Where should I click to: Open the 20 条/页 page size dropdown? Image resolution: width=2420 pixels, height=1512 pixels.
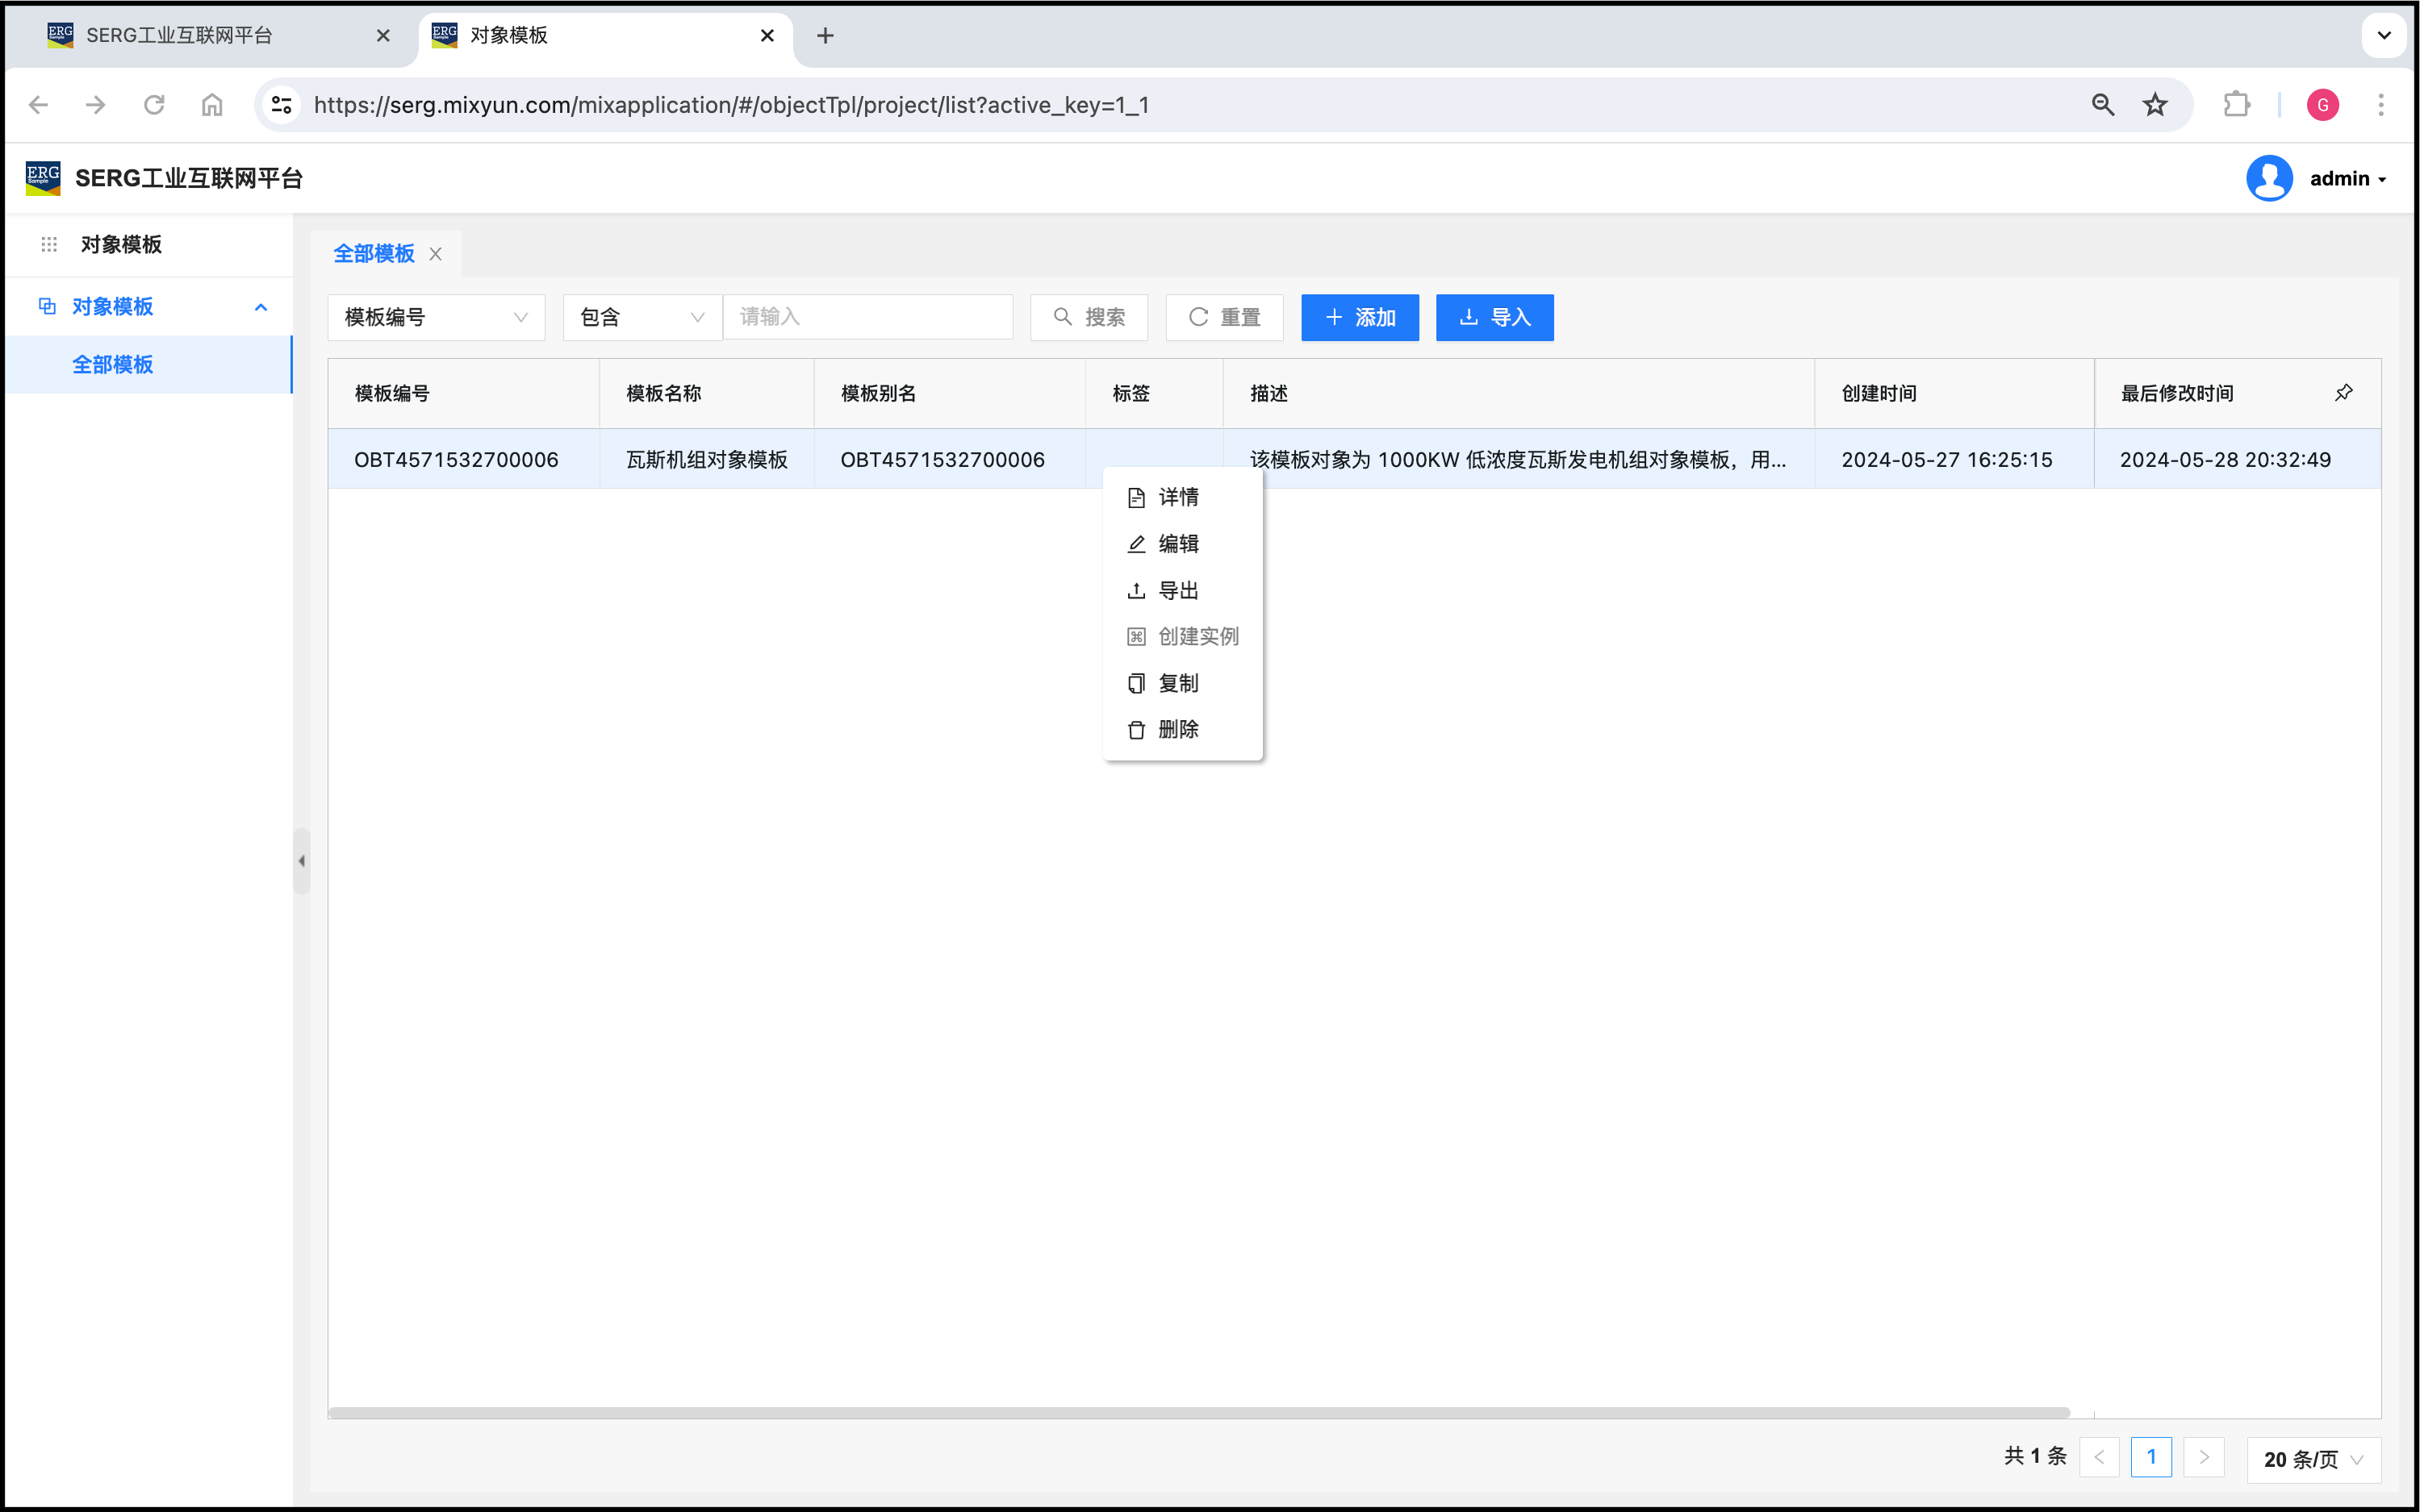[x=2313, y=1459]
